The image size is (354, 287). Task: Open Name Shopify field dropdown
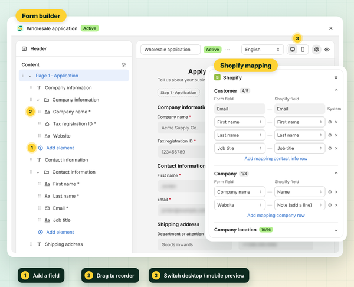coord(300,192)
